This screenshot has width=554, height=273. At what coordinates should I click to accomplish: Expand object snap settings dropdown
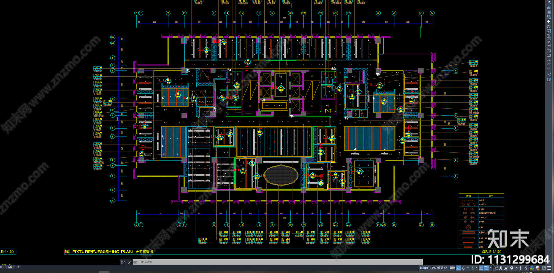491,268
